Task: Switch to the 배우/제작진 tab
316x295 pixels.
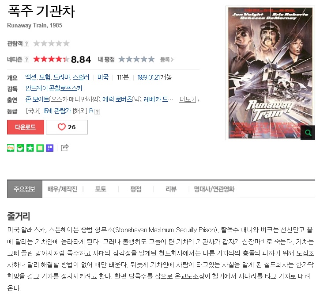Action: click(x=63, y=189)
